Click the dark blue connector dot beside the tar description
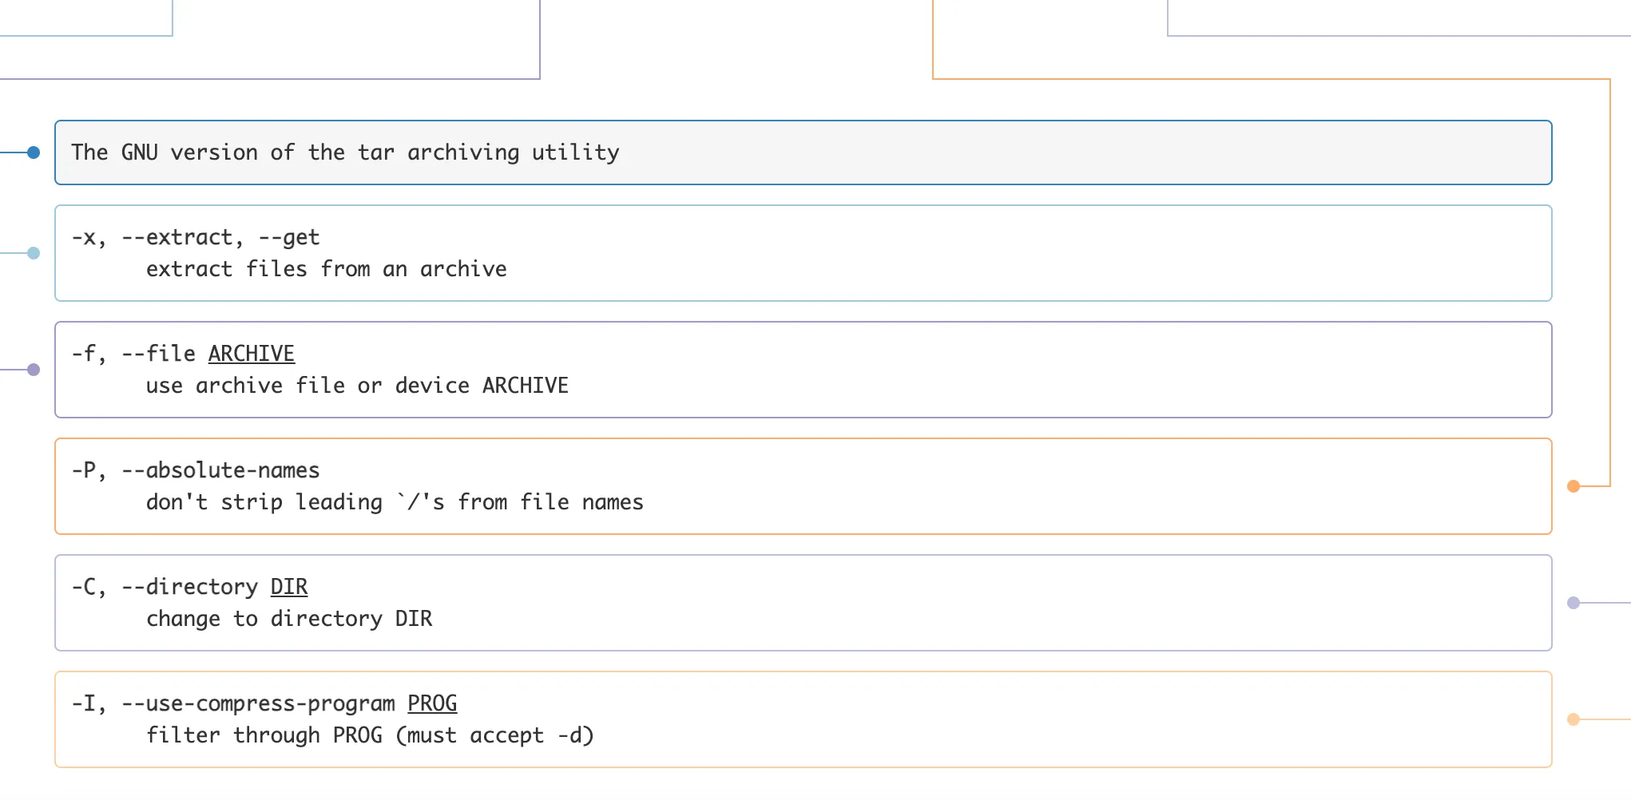This screenshot has height=800, width=1631. 34,152
